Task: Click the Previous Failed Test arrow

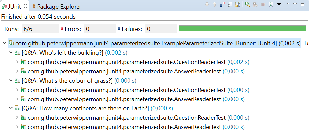Action: click(x=215, y=4)
